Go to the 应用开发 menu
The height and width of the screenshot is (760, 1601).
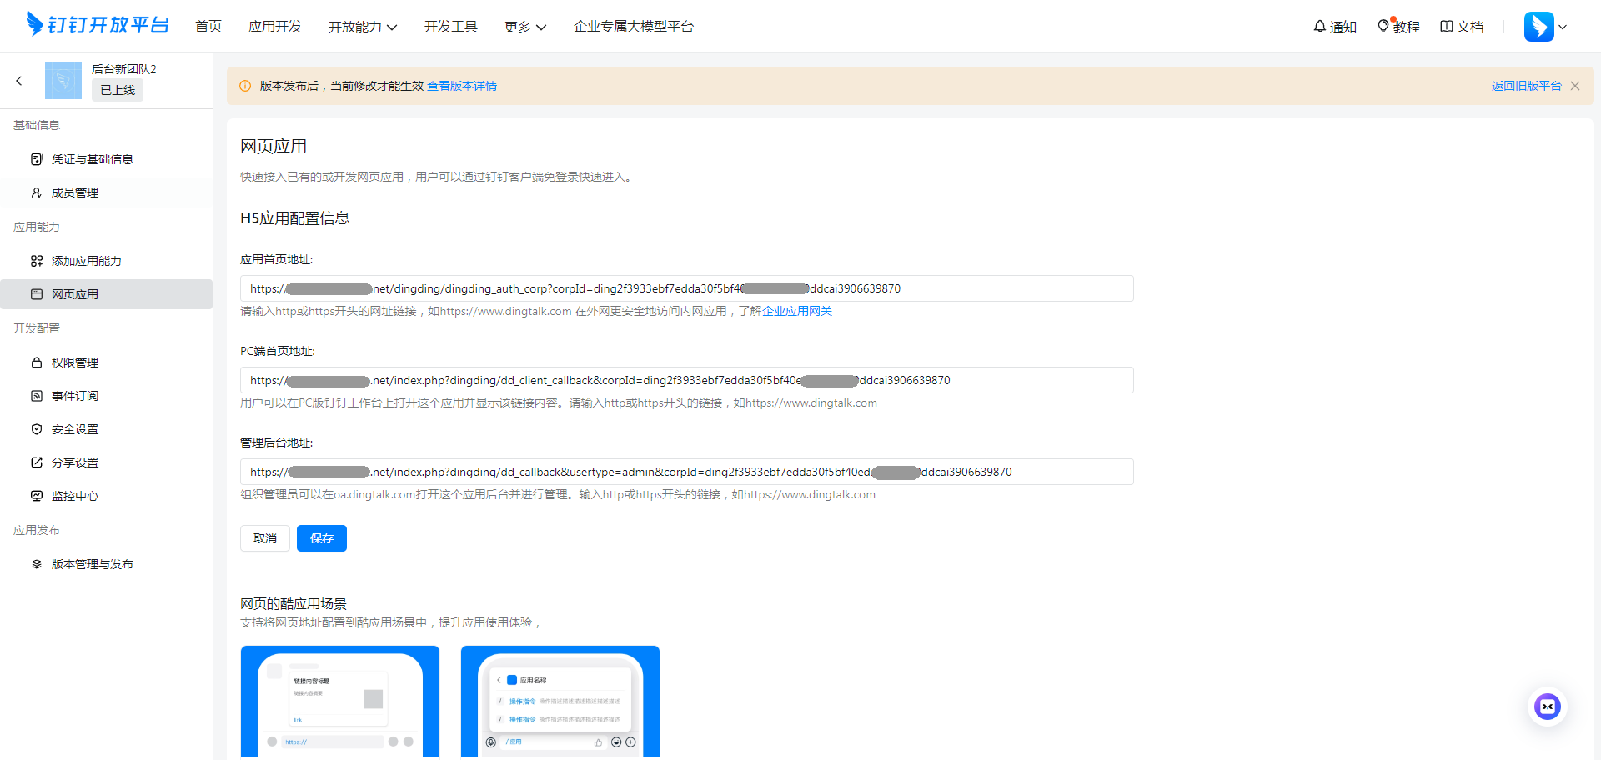coord(275,27)
